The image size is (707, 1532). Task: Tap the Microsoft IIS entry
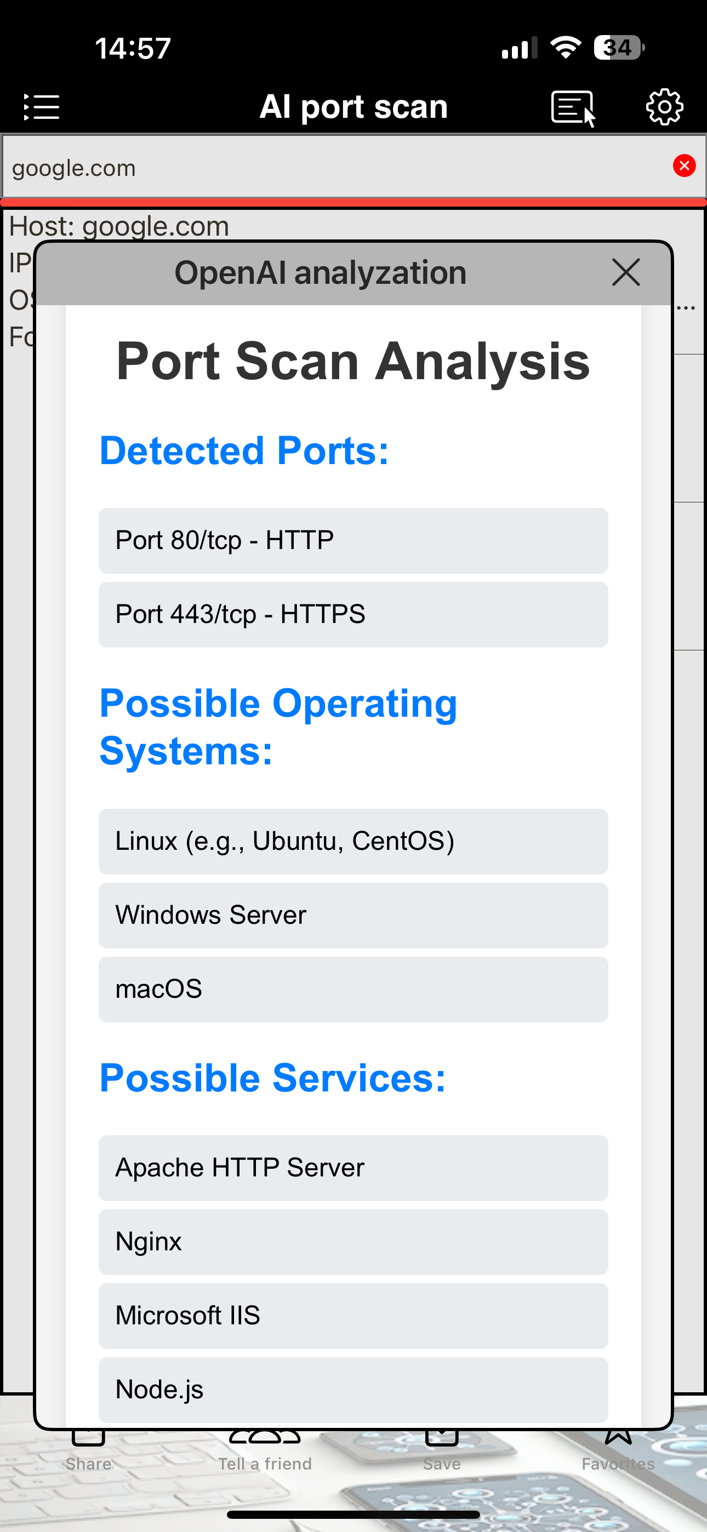pyautogui.click(x=353, y=1316)
